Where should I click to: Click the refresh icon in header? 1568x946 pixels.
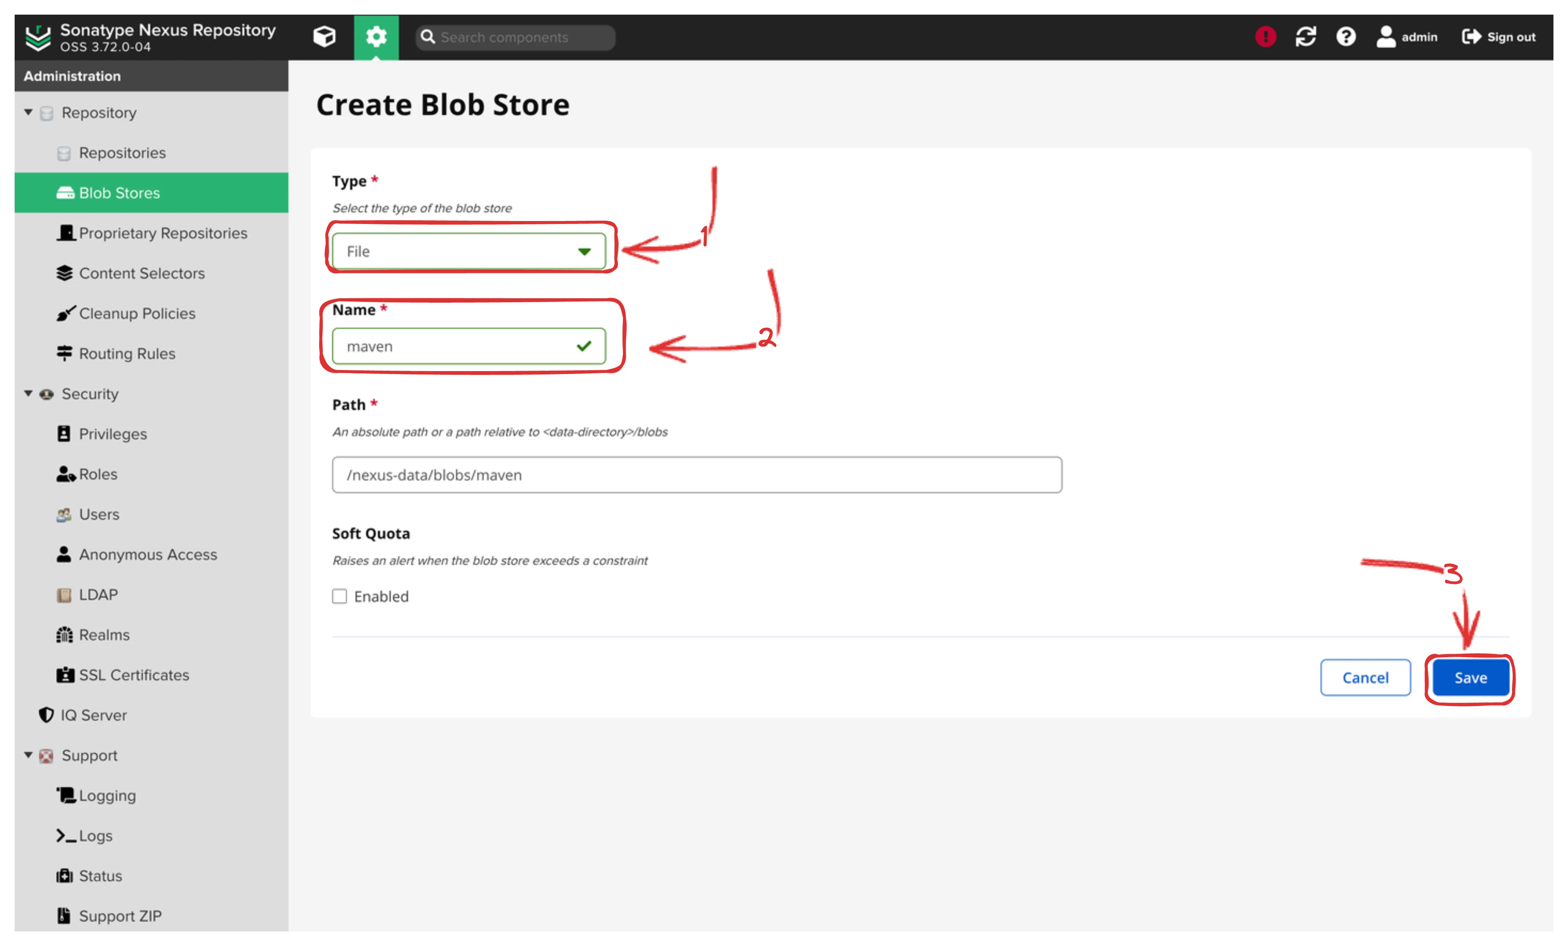(1306, 37)
